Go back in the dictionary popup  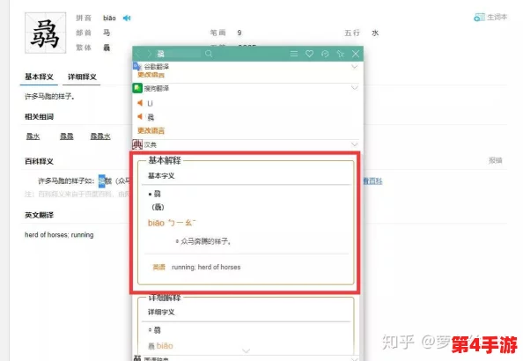137,54
